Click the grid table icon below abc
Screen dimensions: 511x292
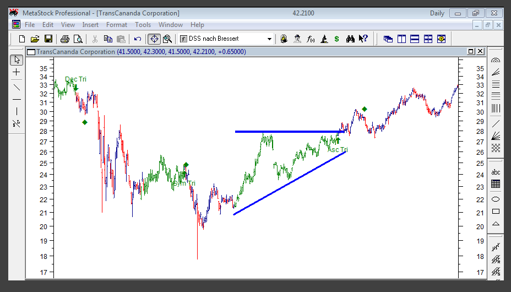click(496, 184)
